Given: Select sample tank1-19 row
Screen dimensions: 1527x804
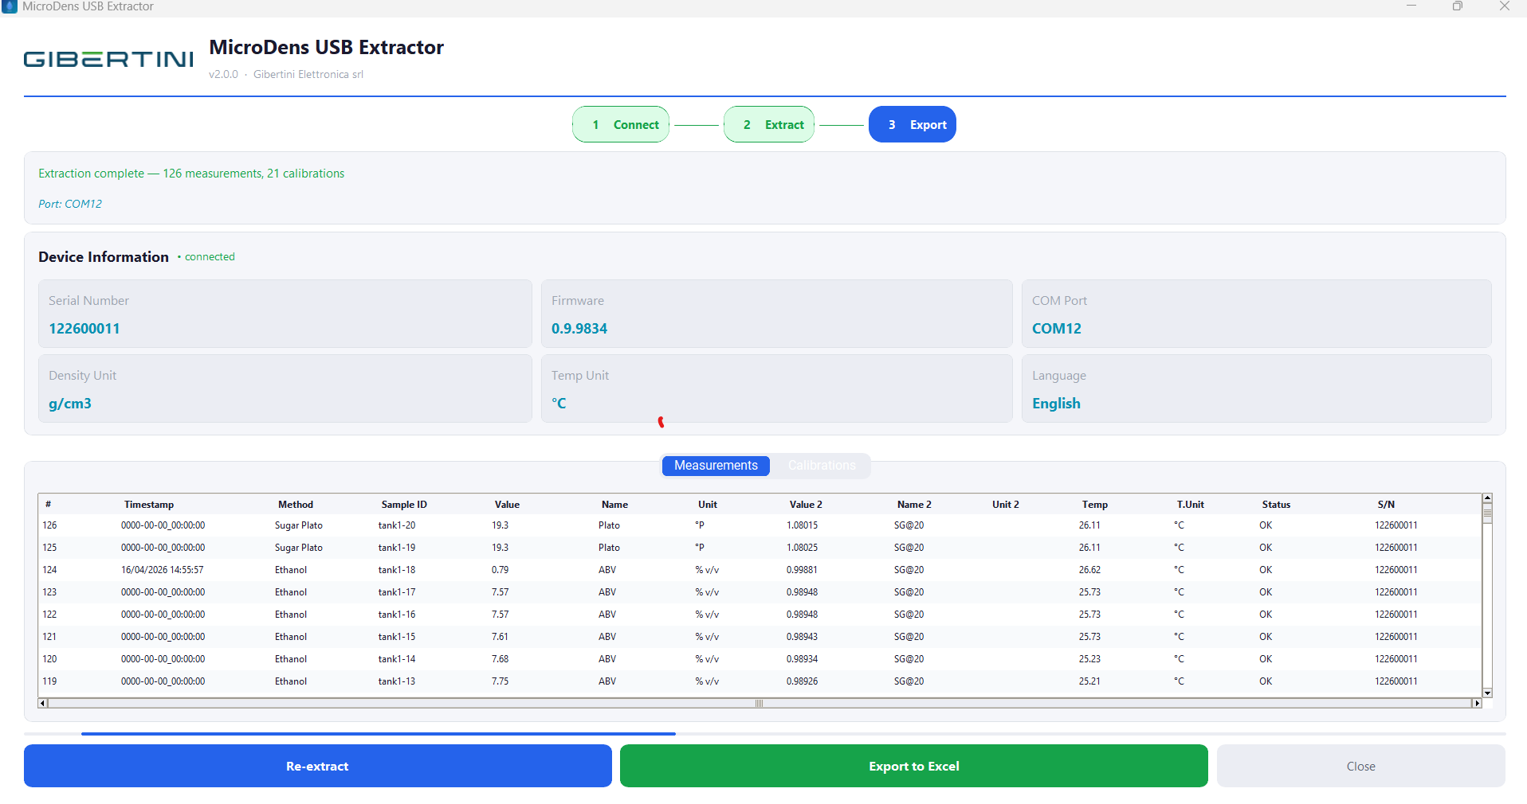Looking at the screenshot, I should (x=760, y=548).
